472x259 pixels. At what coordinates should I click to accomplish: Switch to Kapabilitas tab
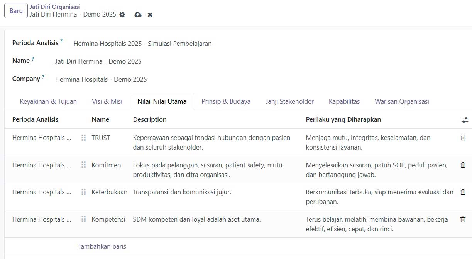pos(344,101)
